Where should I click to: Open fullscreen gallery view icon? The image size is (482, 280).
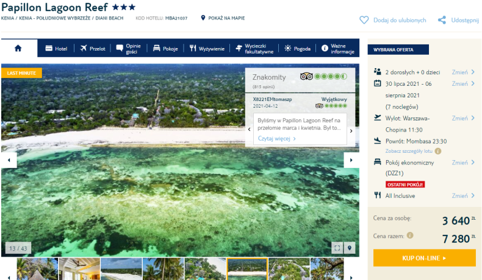point(337,248)
